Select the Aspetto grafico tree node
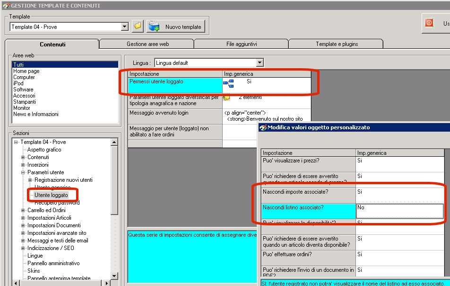Viewport: 450px width, 286px height. click(x=44, y=150)
